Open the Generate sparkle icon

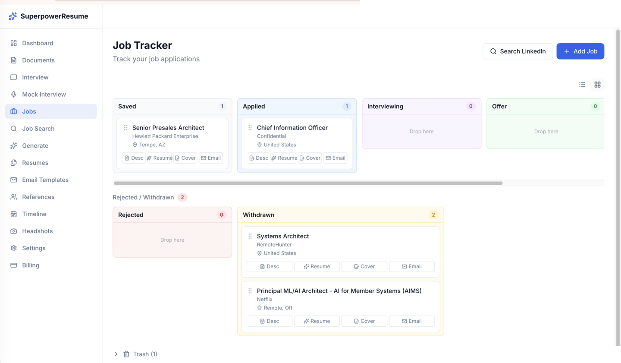pos(13,145)
